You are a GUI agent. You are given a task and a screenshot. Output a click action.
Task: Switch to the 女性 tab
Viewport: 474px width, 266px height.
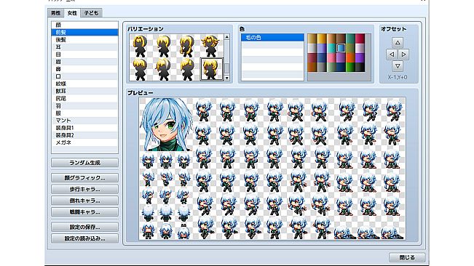pyautogui.click(x=72, y=13)
